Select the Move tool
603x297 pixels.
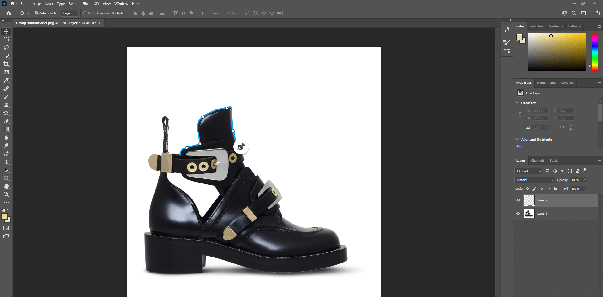point(6,31)
